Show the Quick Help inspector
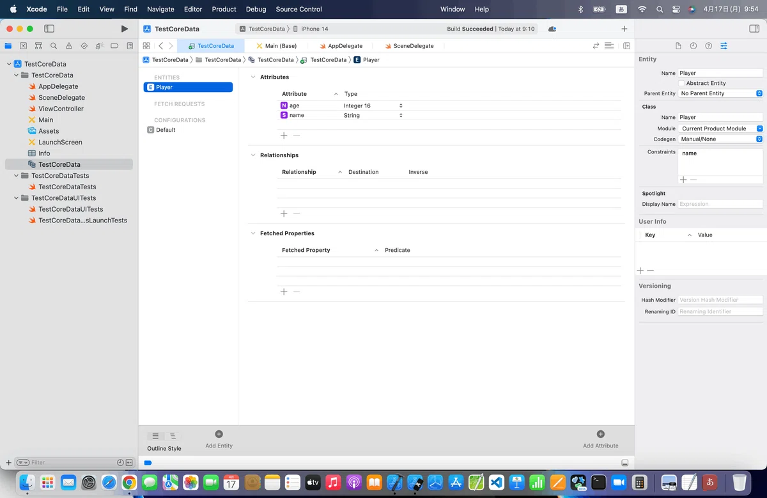Image resolution: width=767 pixels, height=498 pixels. 709,46
